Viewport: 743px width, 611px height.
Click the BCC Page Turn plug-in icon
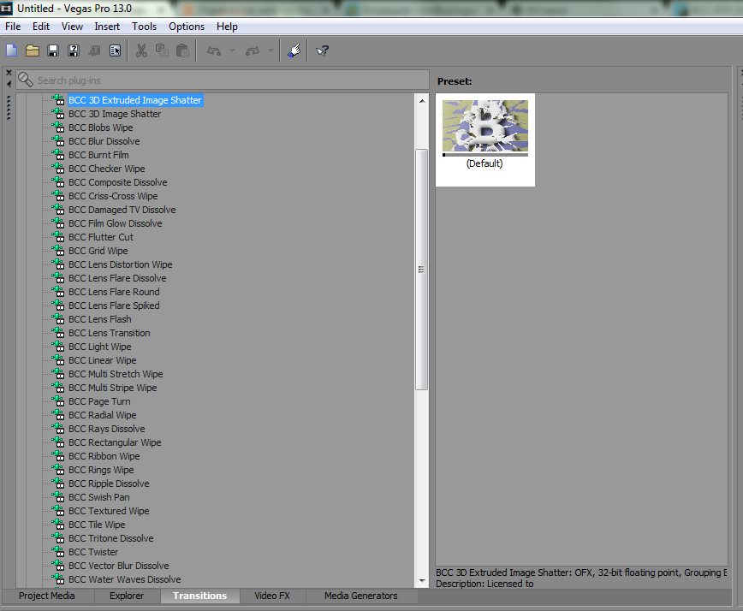click(58, 400)
